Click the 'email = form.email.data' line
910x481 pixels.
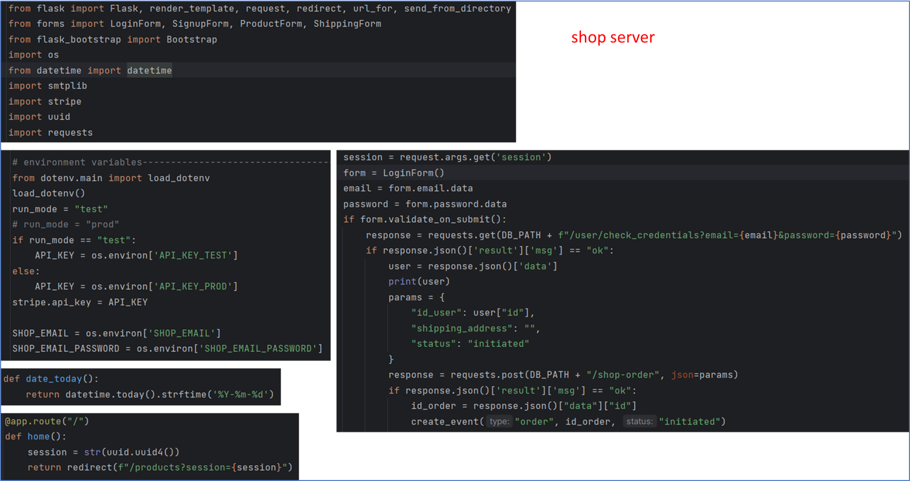tap(407, 189)
